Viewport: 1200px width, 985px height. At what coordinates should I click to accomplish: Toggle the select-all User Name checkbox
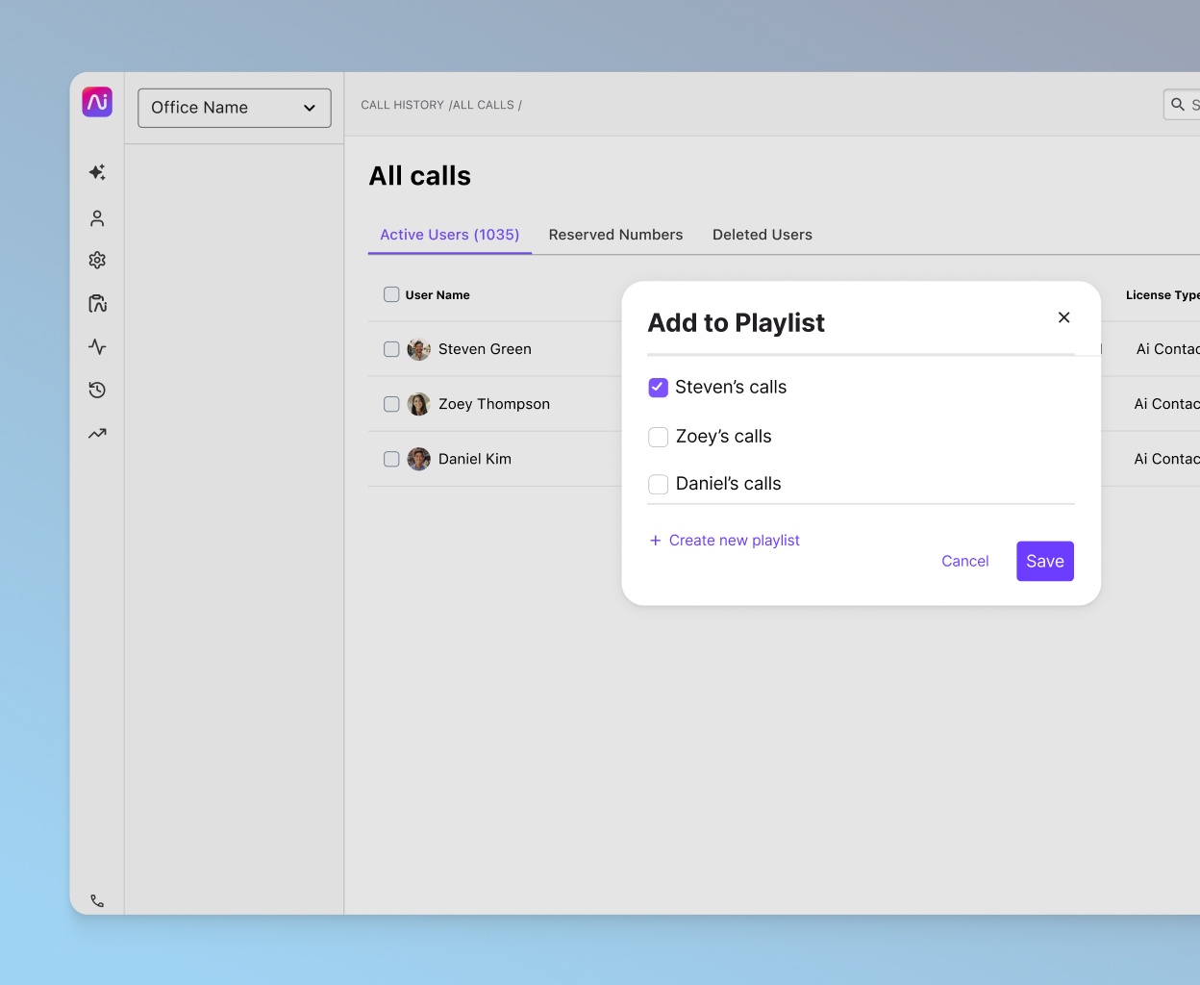click(x=391, y=294)
